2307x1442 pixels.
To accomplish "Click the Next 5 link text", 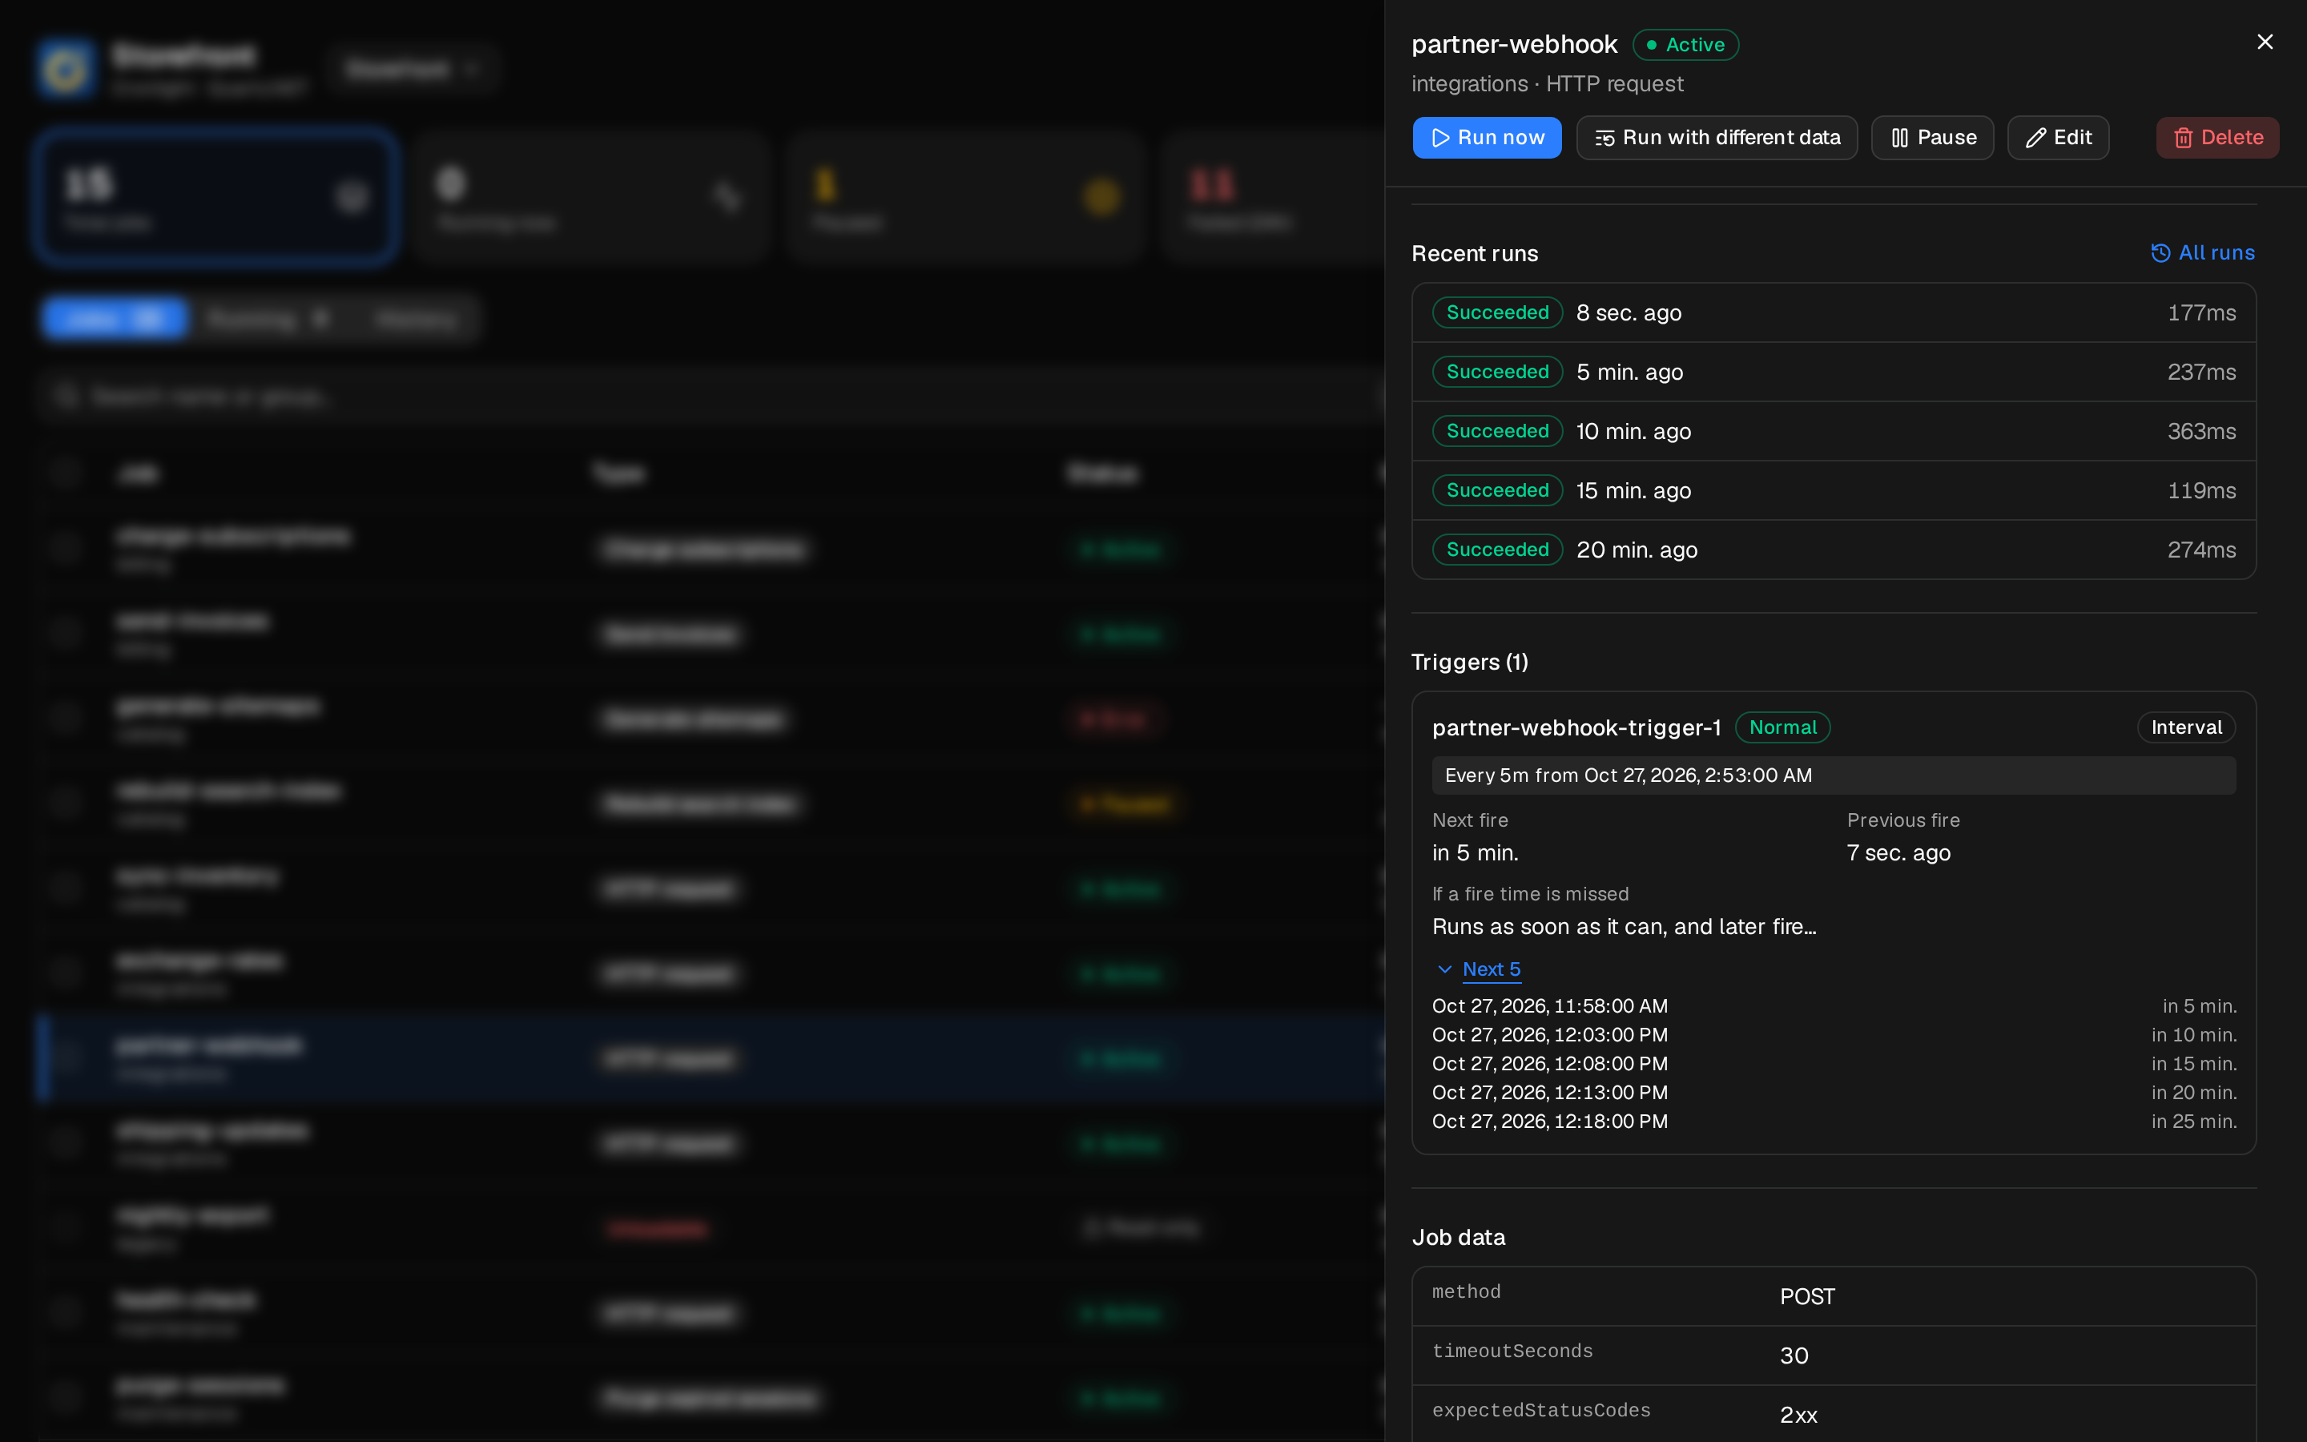I will 1491,969.
